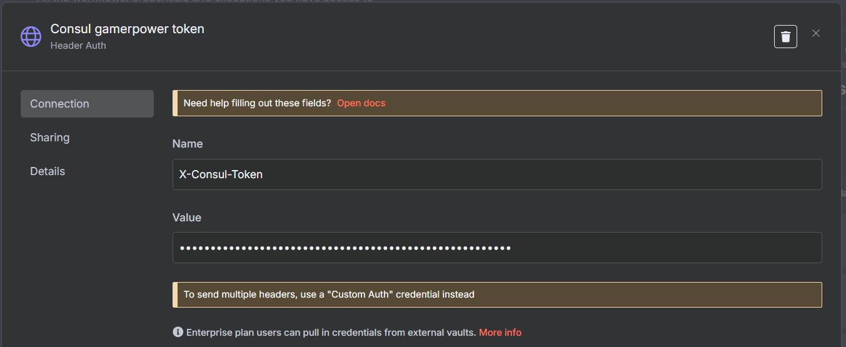Click the 'Name' field label
846x347 pixels.
(188, 144)
